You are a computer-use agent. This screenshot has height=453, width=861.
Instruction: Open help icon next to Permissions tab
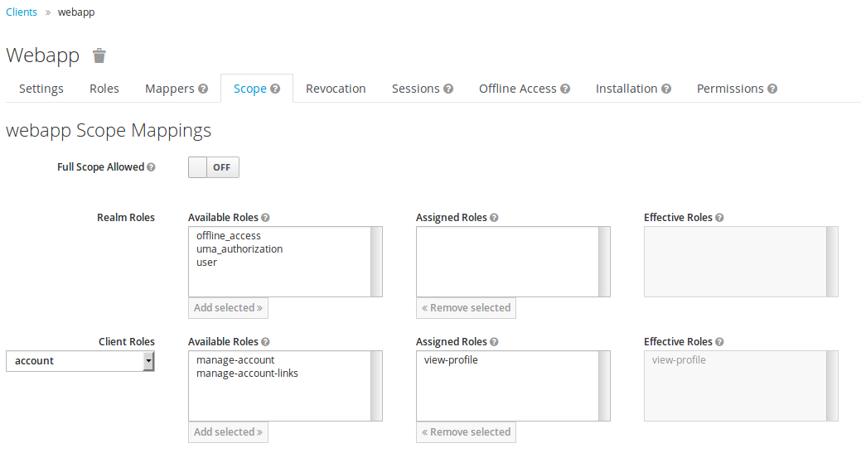click(x=772, y=89)
